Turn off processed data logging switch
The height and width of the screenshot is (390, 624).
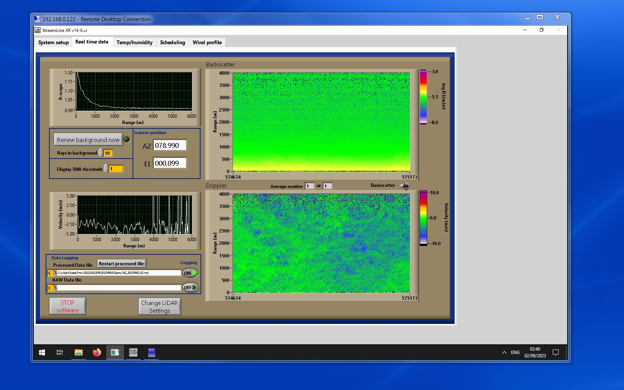coord(190,273)
